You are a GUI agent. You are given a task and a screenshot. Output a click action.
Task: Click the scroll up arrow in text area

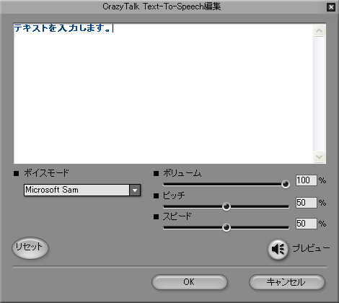tap(320, 31)
